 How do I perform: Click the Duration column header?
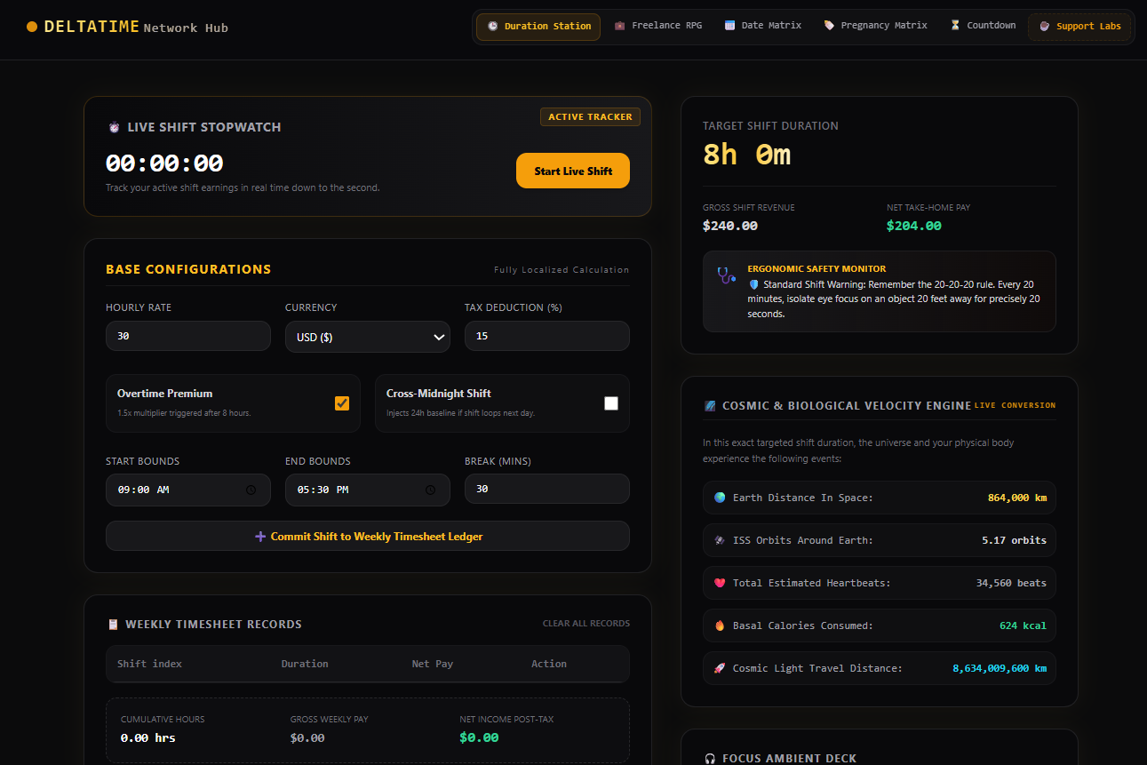coord(305,664)
